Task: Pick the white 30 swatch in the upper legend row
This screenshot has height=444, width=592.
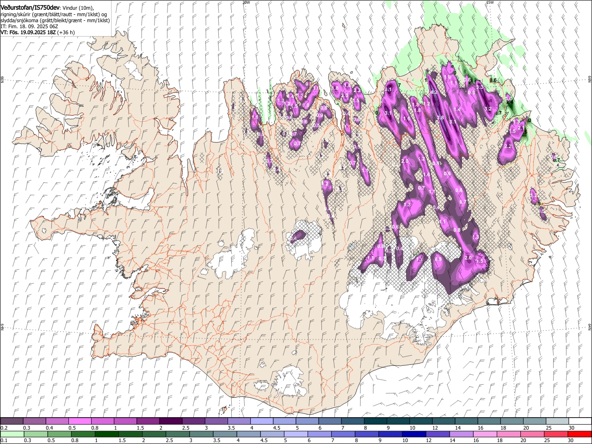Action: (x=580, y=421)
